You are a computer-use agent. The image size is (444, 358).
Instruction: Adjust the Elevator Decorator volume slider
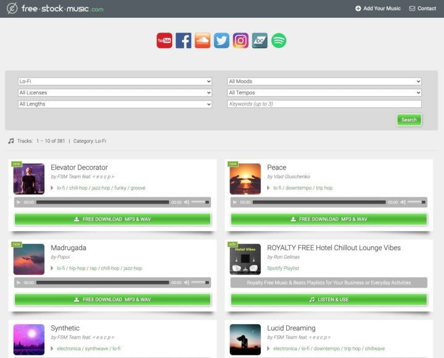[199, 202]
